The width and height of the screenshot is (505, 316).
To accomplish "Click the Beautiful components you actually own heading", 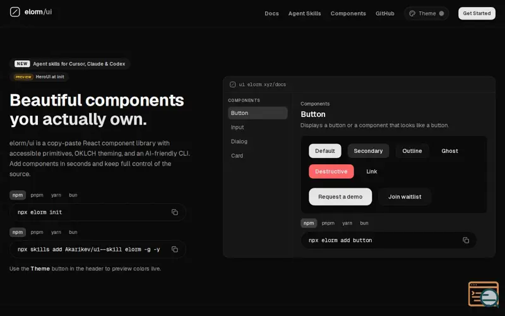I will click(97, 109).
